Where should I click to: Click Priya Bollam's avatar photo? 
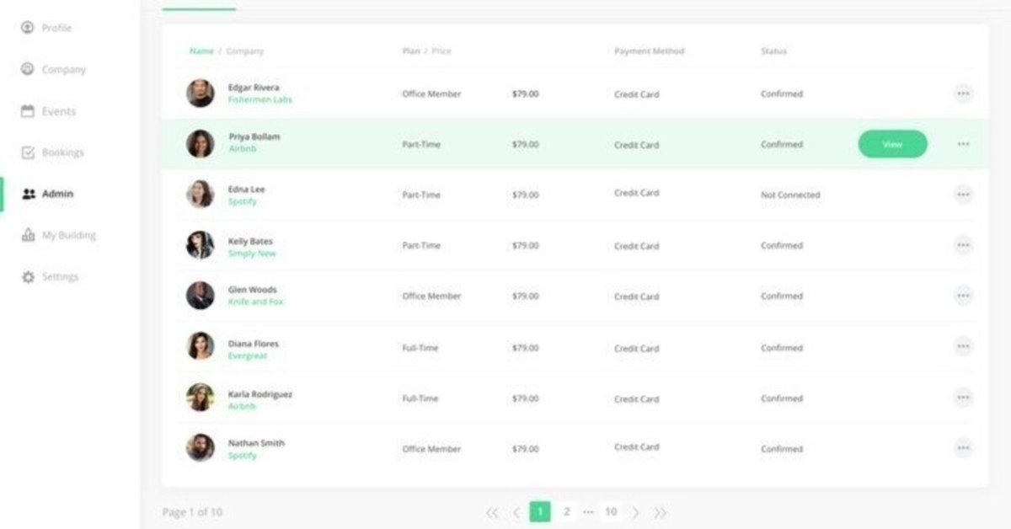200,143
